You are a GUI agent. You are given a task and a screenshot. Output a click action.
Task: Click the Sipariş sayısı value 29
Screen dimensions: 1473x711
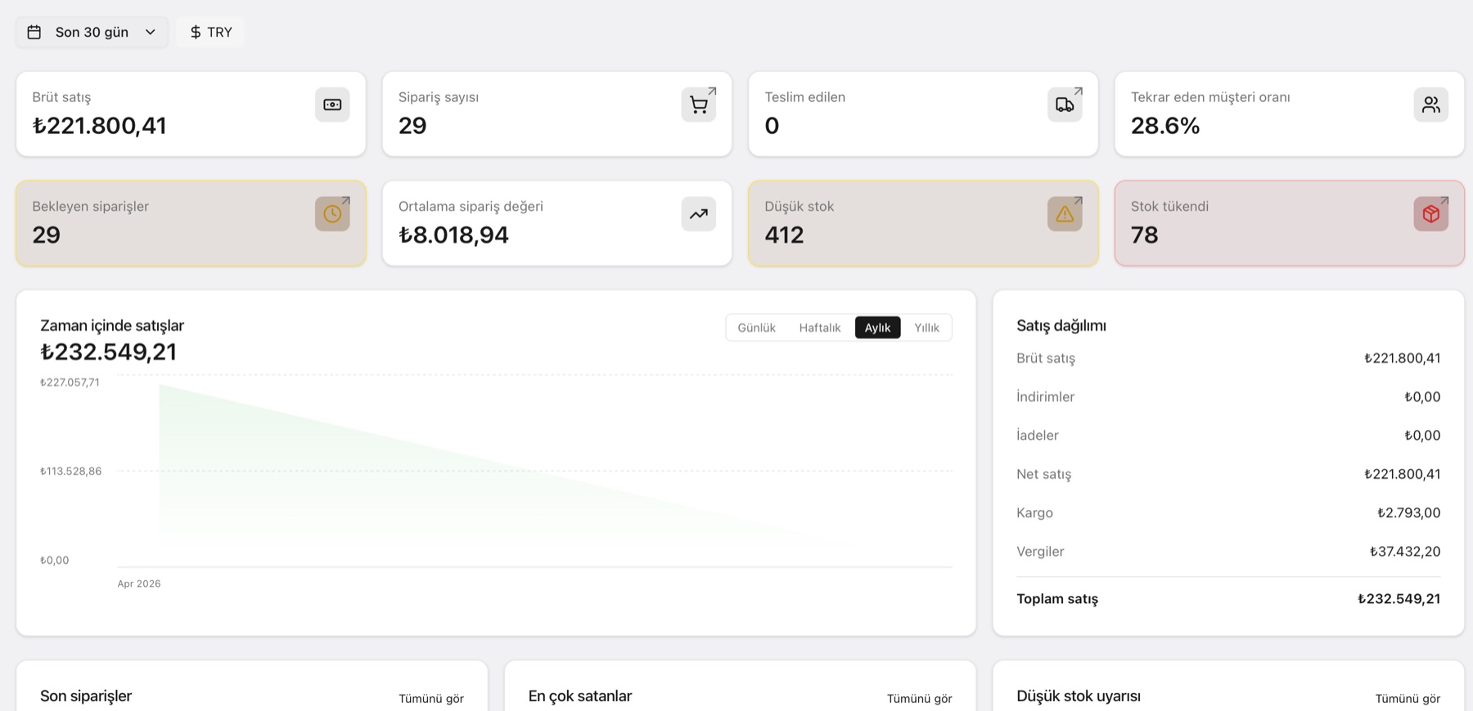(x=412, y=126)
